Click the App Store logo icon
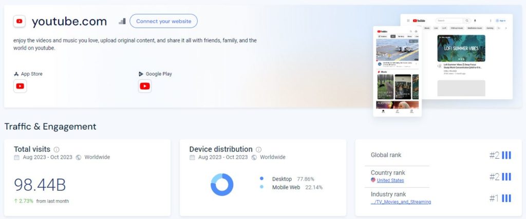526x219 pixels. (16, 74)
